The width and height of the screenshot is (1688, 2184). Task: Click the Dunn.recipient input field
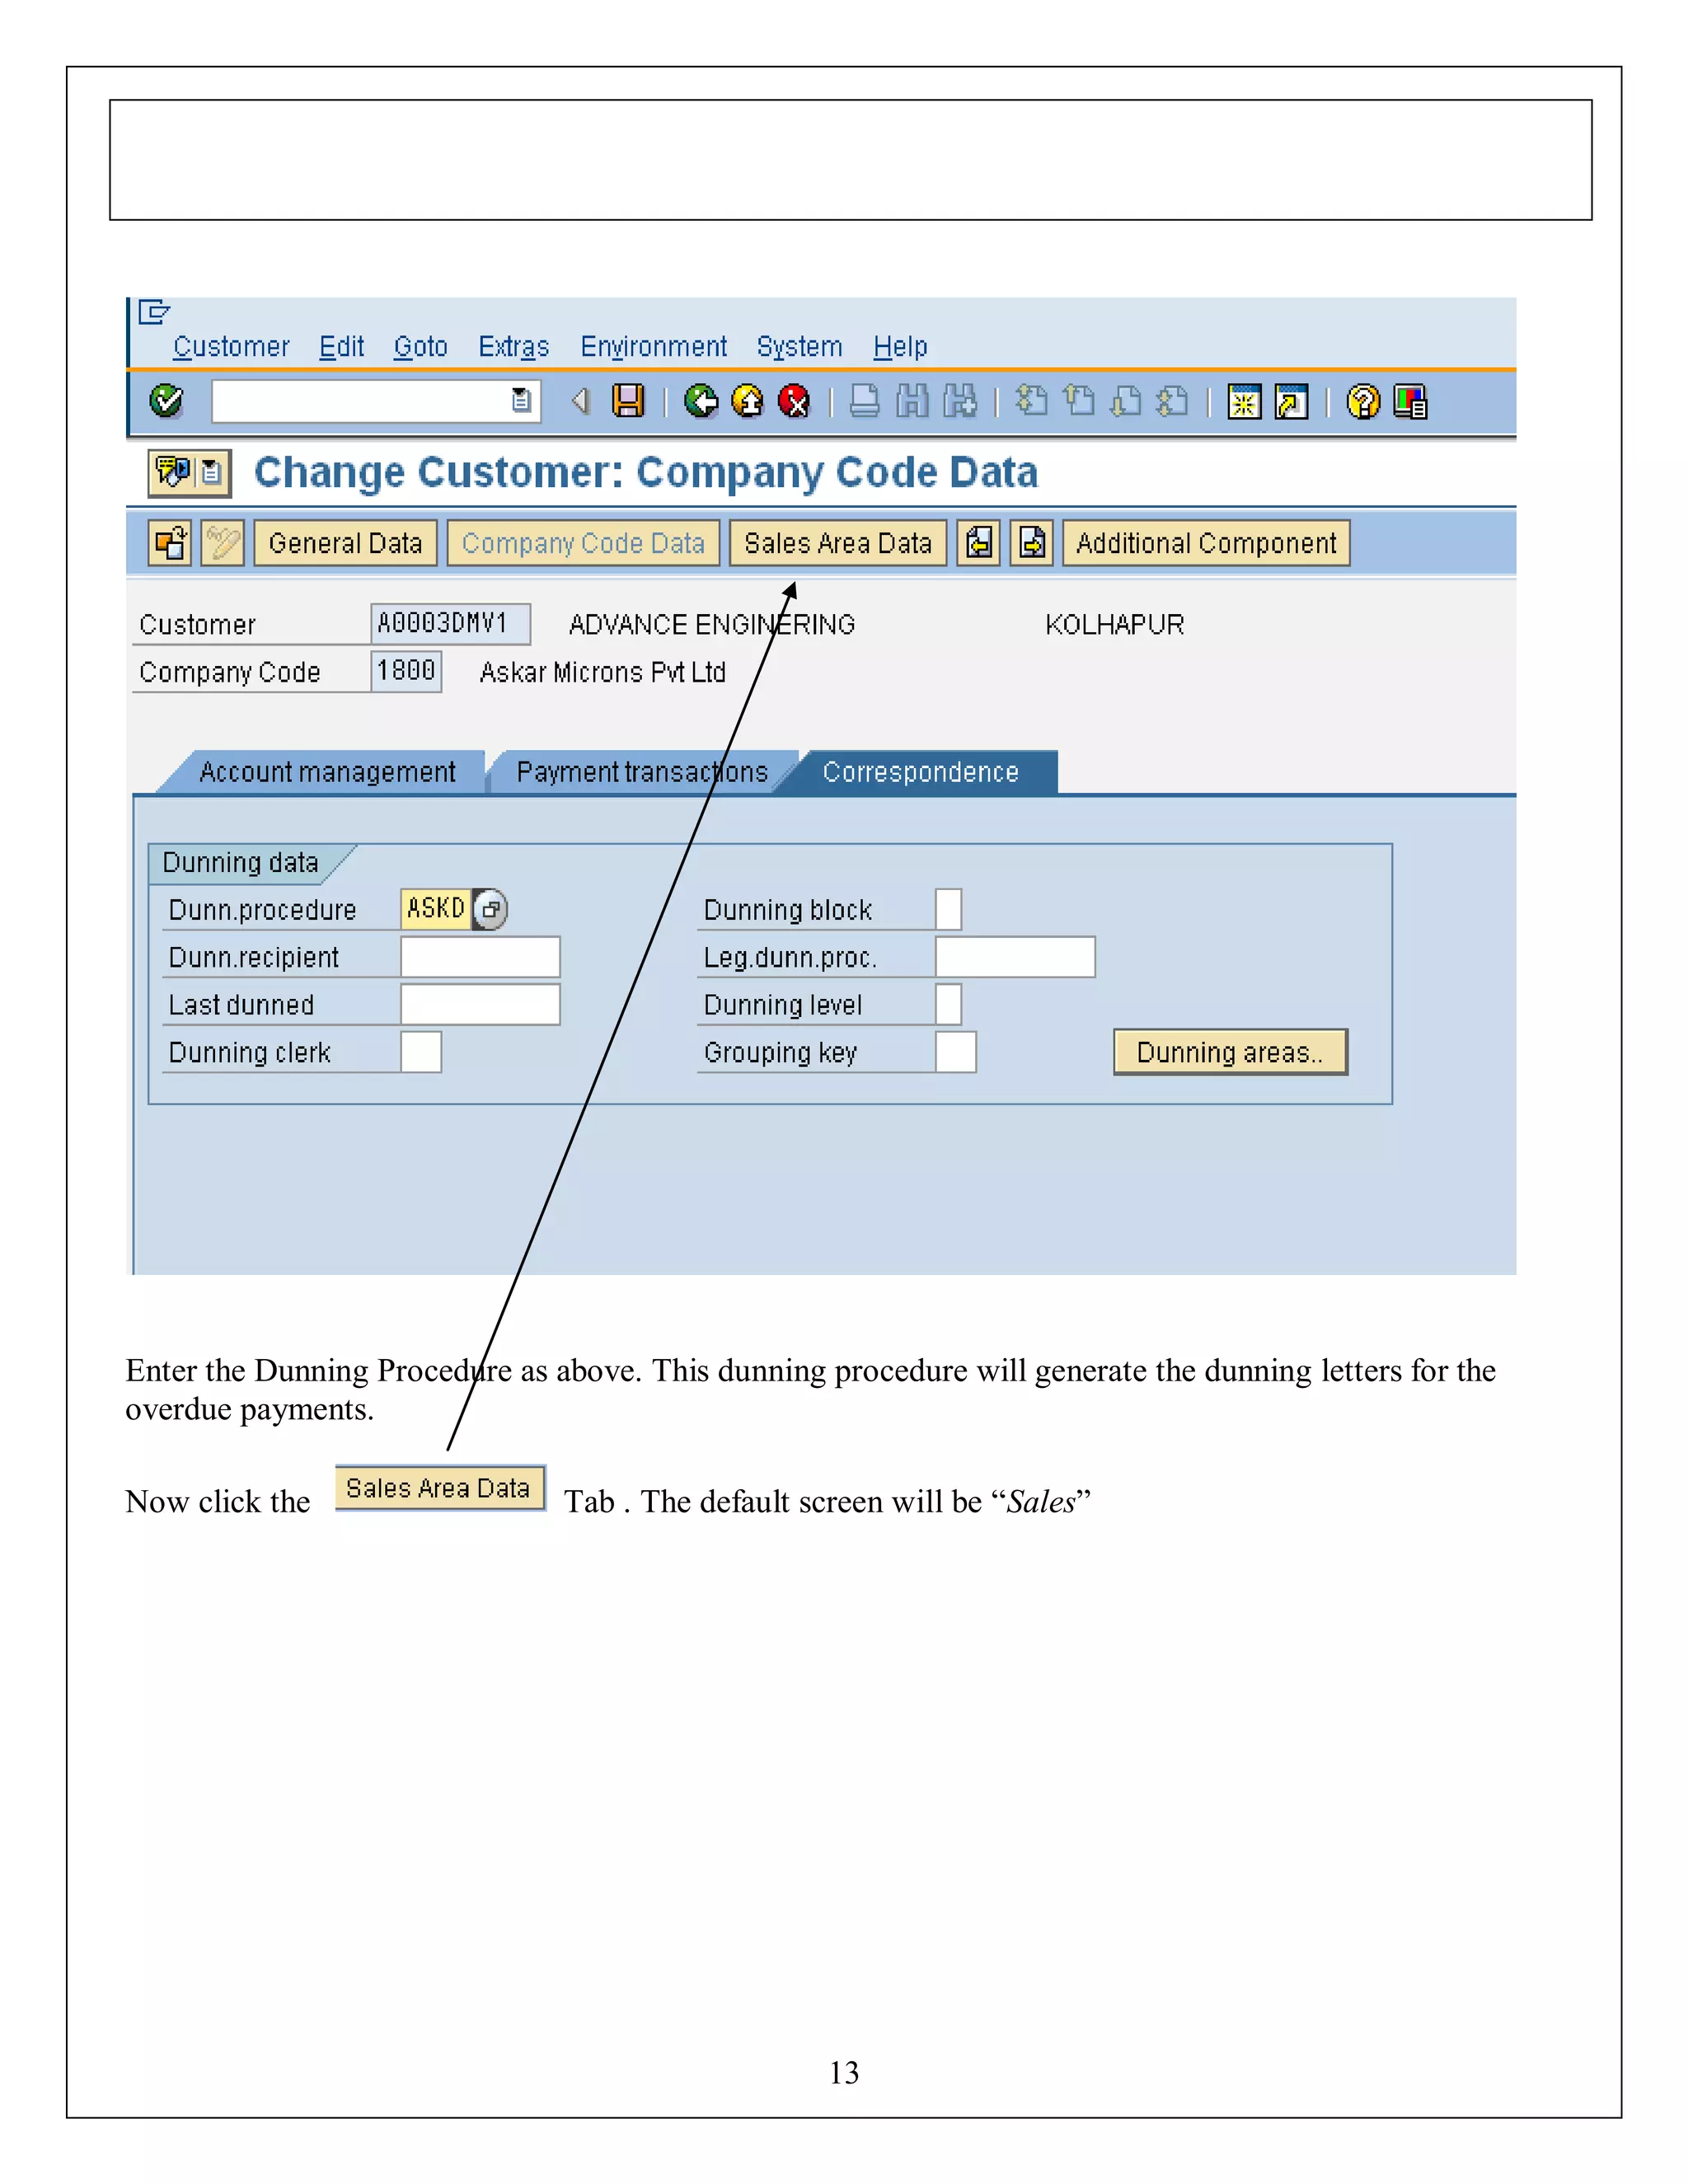(480, 957)
